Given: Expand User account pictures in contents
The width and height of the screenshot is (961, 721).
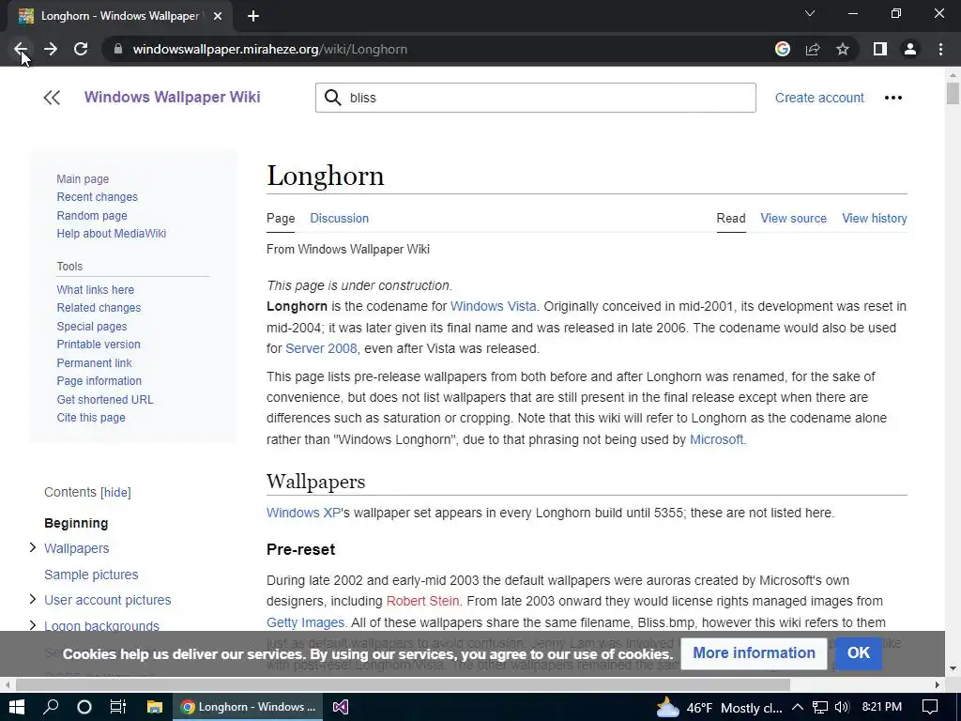Looking at the screenshot, I should tap(33, 599).
